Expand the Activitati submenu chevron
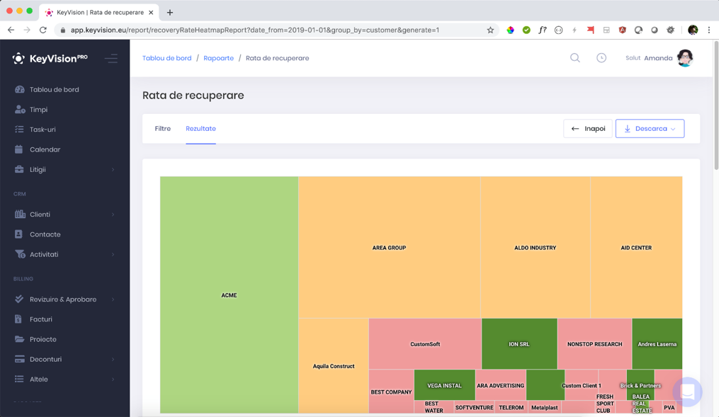719x417 pixels. (x=113, y=254)
